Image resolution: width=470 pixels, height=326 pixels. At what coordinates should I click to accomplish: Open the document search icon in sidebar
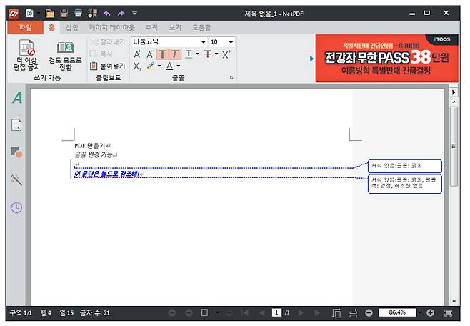(x=16, y=125)
